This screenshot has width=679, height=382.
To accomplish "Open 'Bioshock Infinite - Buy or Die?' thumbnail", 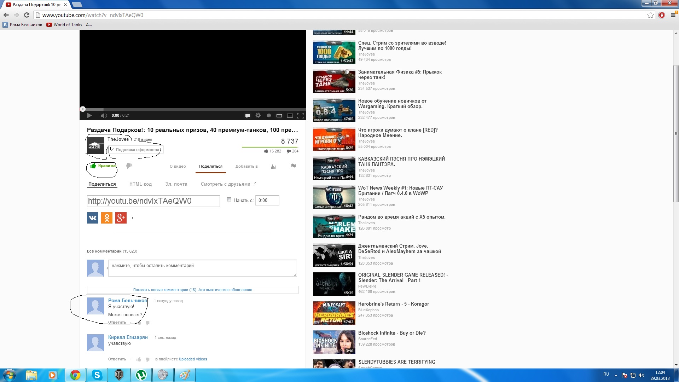I will pyautogui.click(x=334, y=342).
